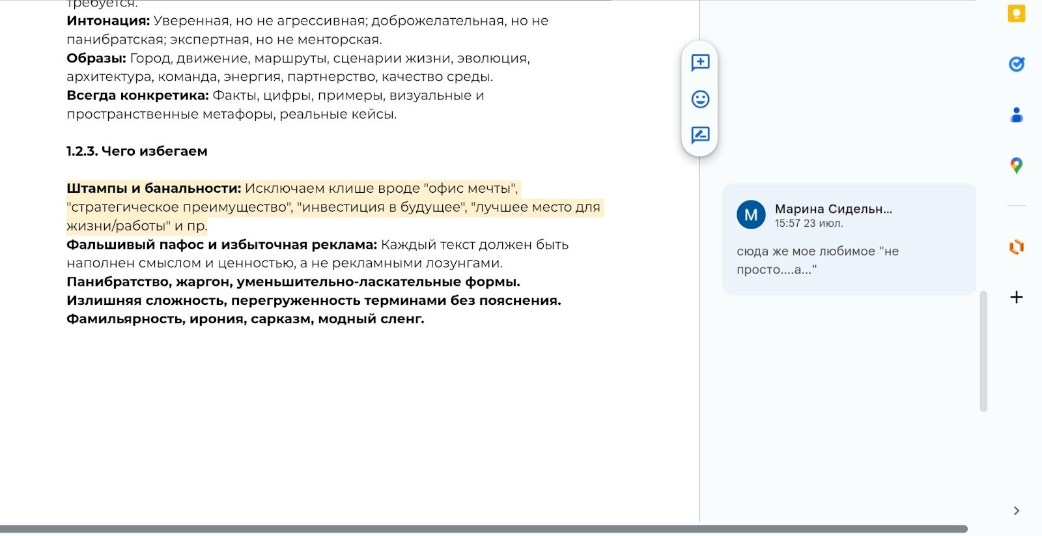Click the vertical scrollbar thumb

click(983, 352)
